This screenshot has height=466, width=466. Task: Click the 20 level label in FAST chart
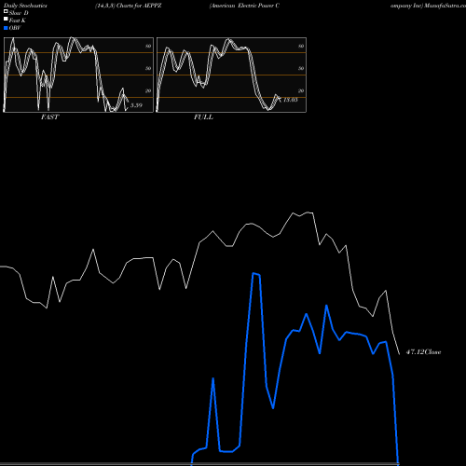point(148,90)
